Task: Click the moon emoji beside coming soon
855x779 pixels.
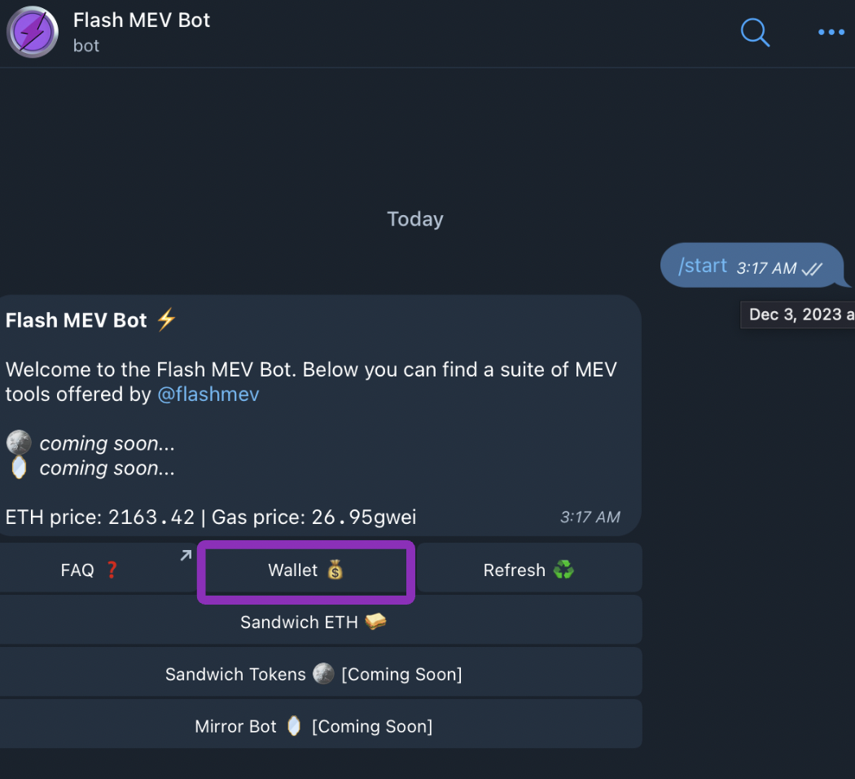Action: pos(18,443)
